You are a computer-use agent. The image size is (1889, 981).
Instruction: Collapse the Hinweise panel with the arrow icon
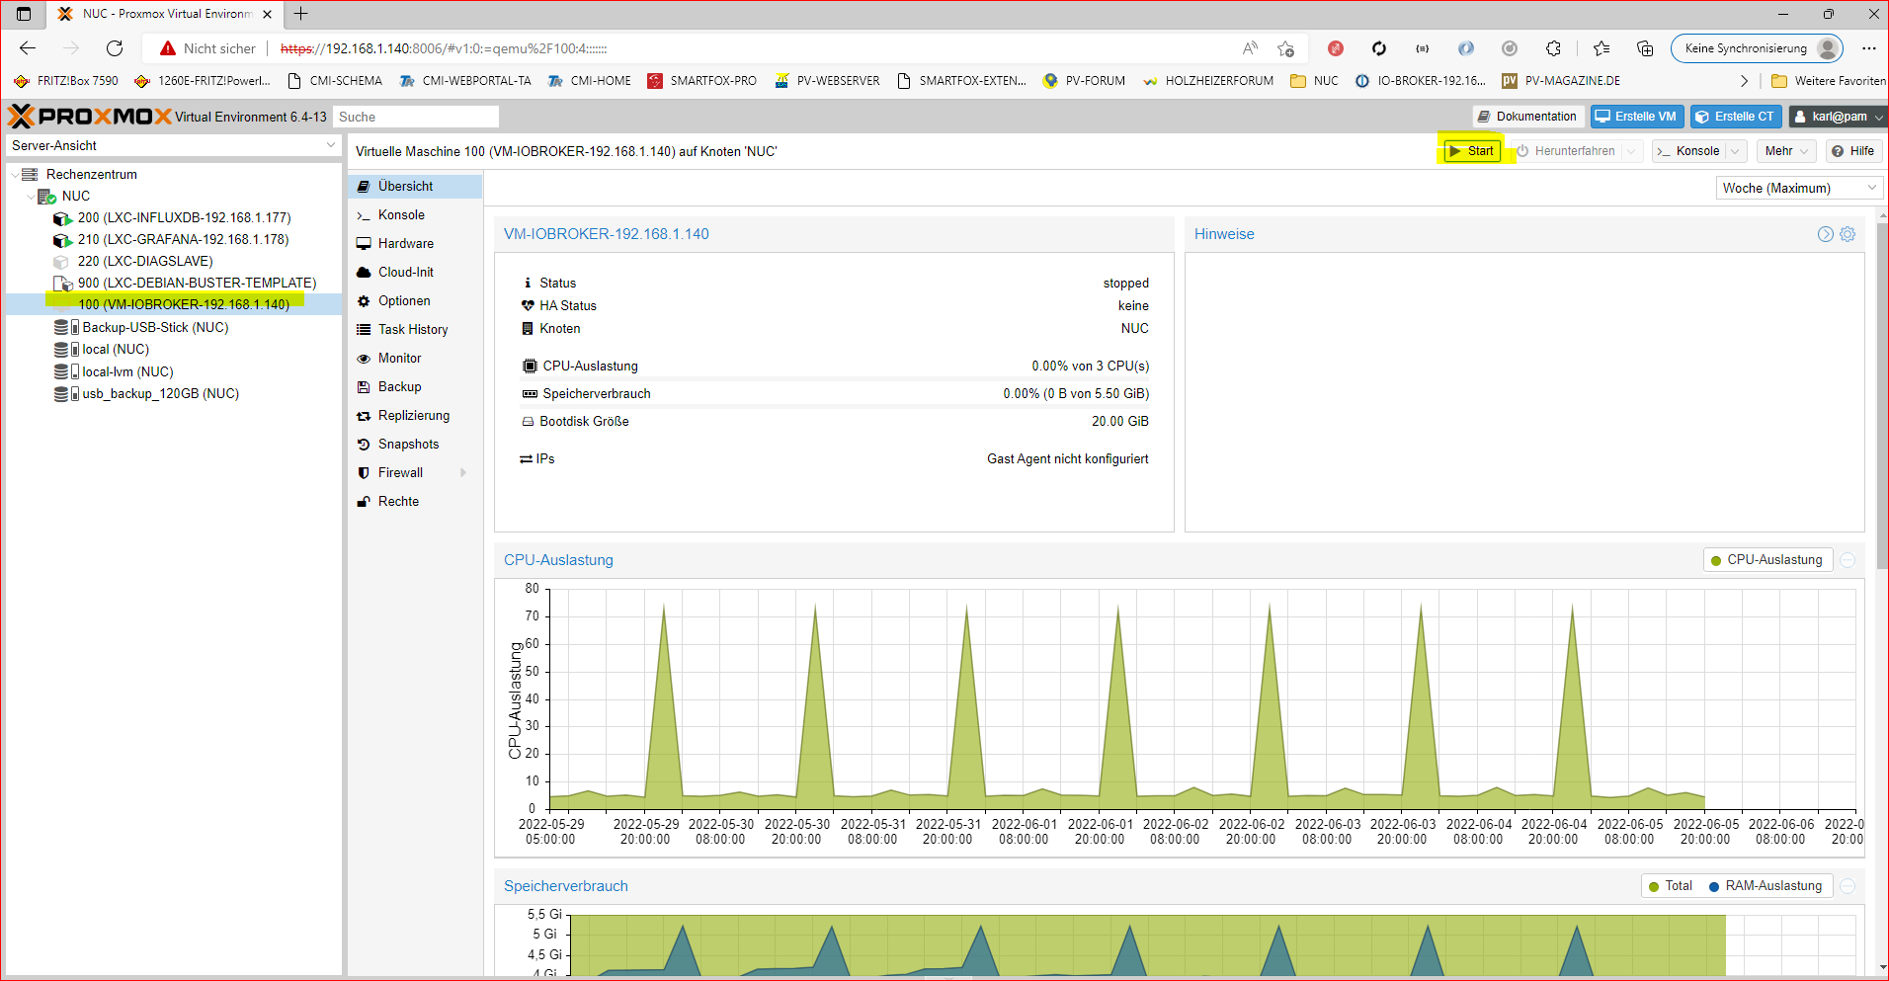(x=1825, y=234)
